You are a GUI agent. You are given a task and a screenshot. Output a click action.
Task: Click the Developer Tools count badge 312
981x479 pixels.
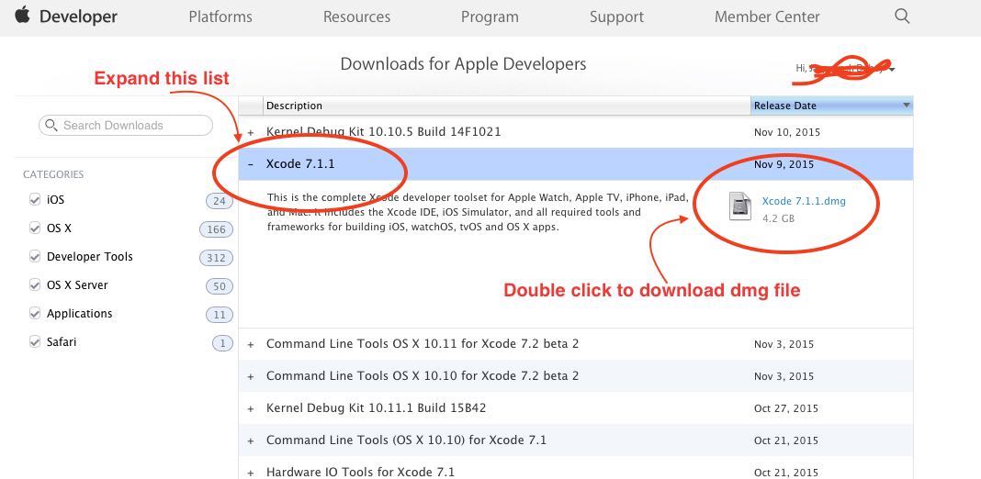[x=216, y=258]
